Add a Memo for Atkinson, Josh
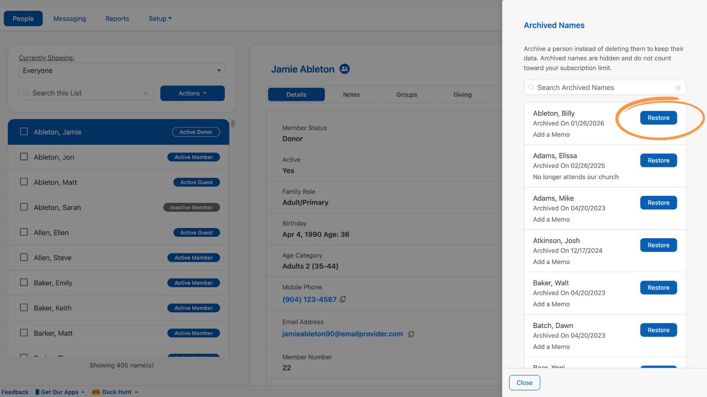Image resolution: width=707 pixels, height=397 pixels. 551,262
